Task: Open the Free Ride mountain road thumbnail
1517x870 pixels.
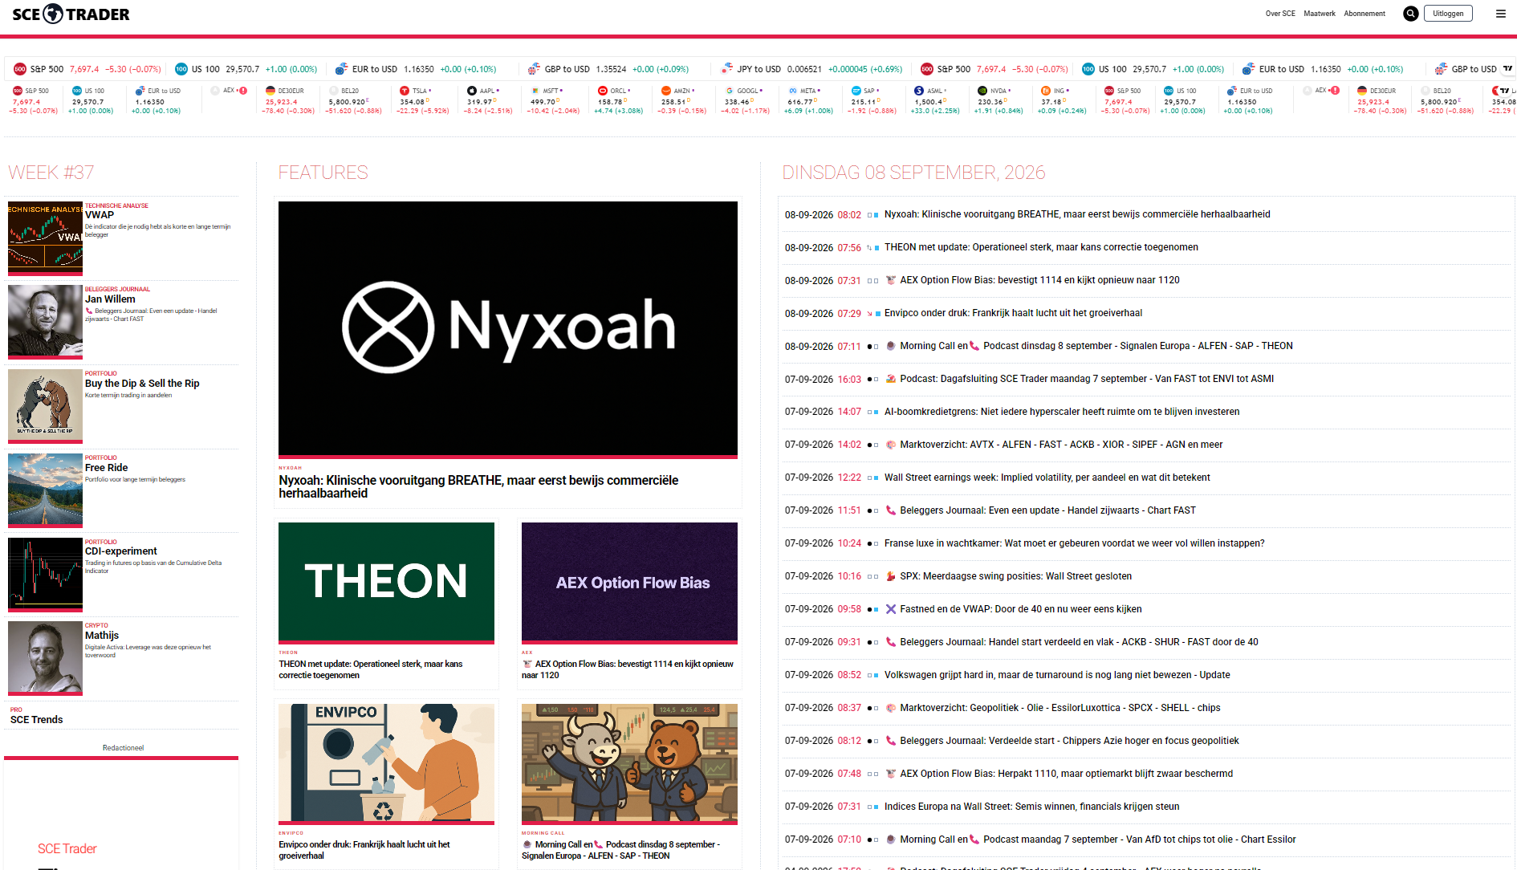Action: (45, 490)
